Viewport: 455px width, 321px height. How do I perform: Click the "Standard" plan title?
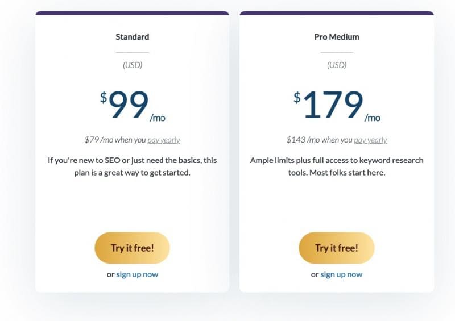[132, 37]
